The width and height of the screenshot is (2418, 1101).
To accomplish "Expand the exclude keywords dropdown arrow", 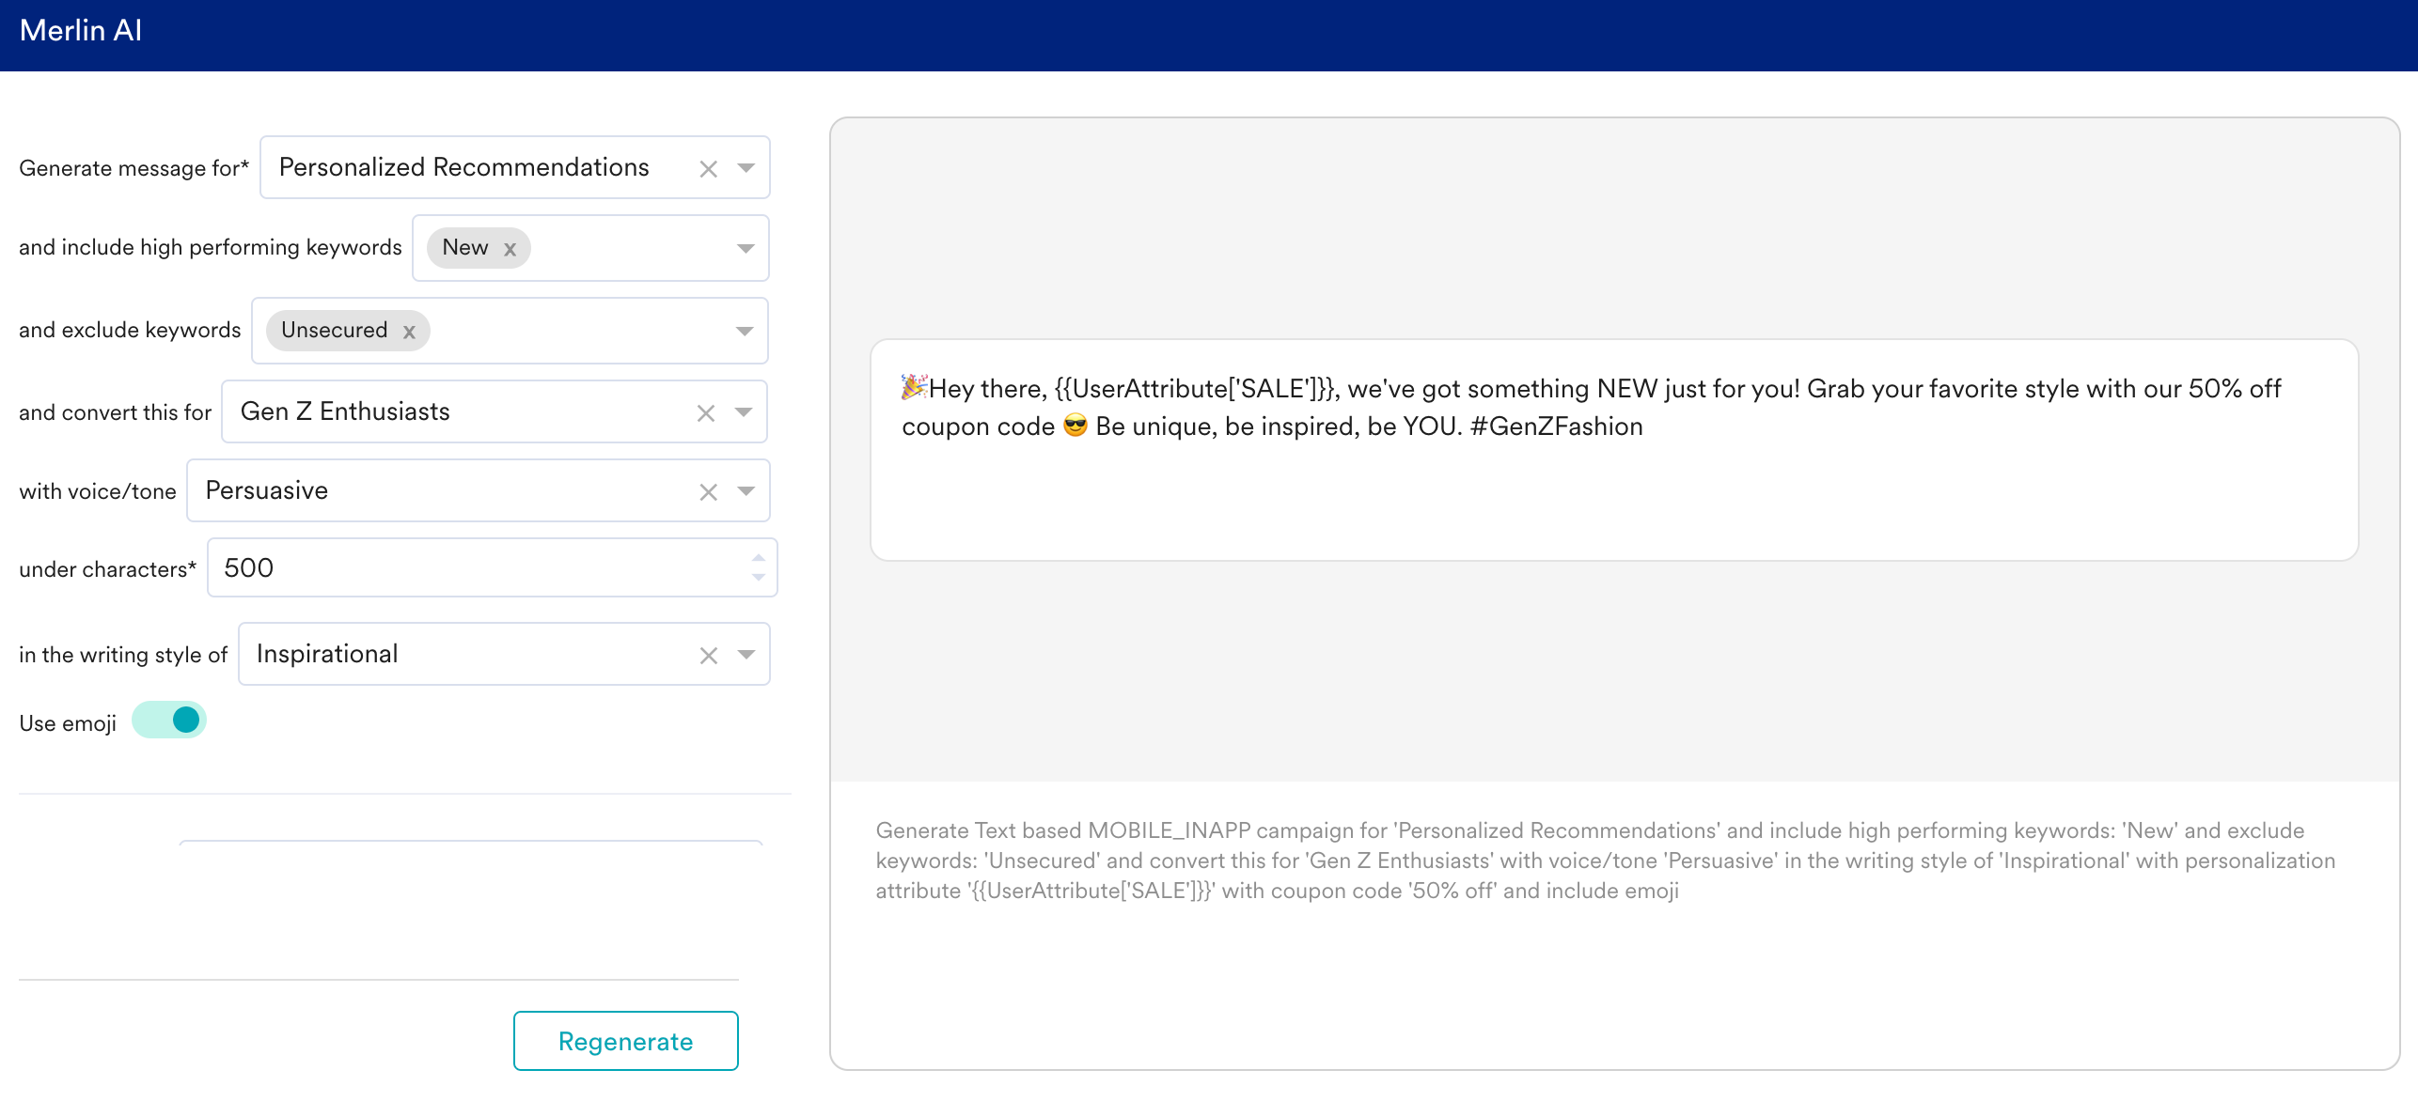I will pos(745,332).
